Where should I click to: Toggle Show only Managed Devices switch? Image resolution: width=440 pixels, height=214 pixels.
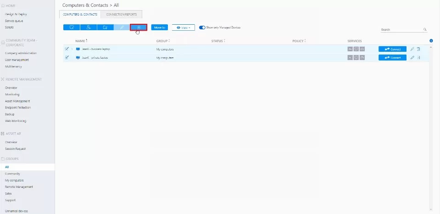202,27
